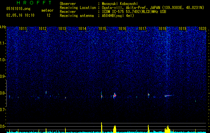Click the kHz axis unit label
Image resolution: width=210 pixels, height=133 pixels.
[3, 27]
